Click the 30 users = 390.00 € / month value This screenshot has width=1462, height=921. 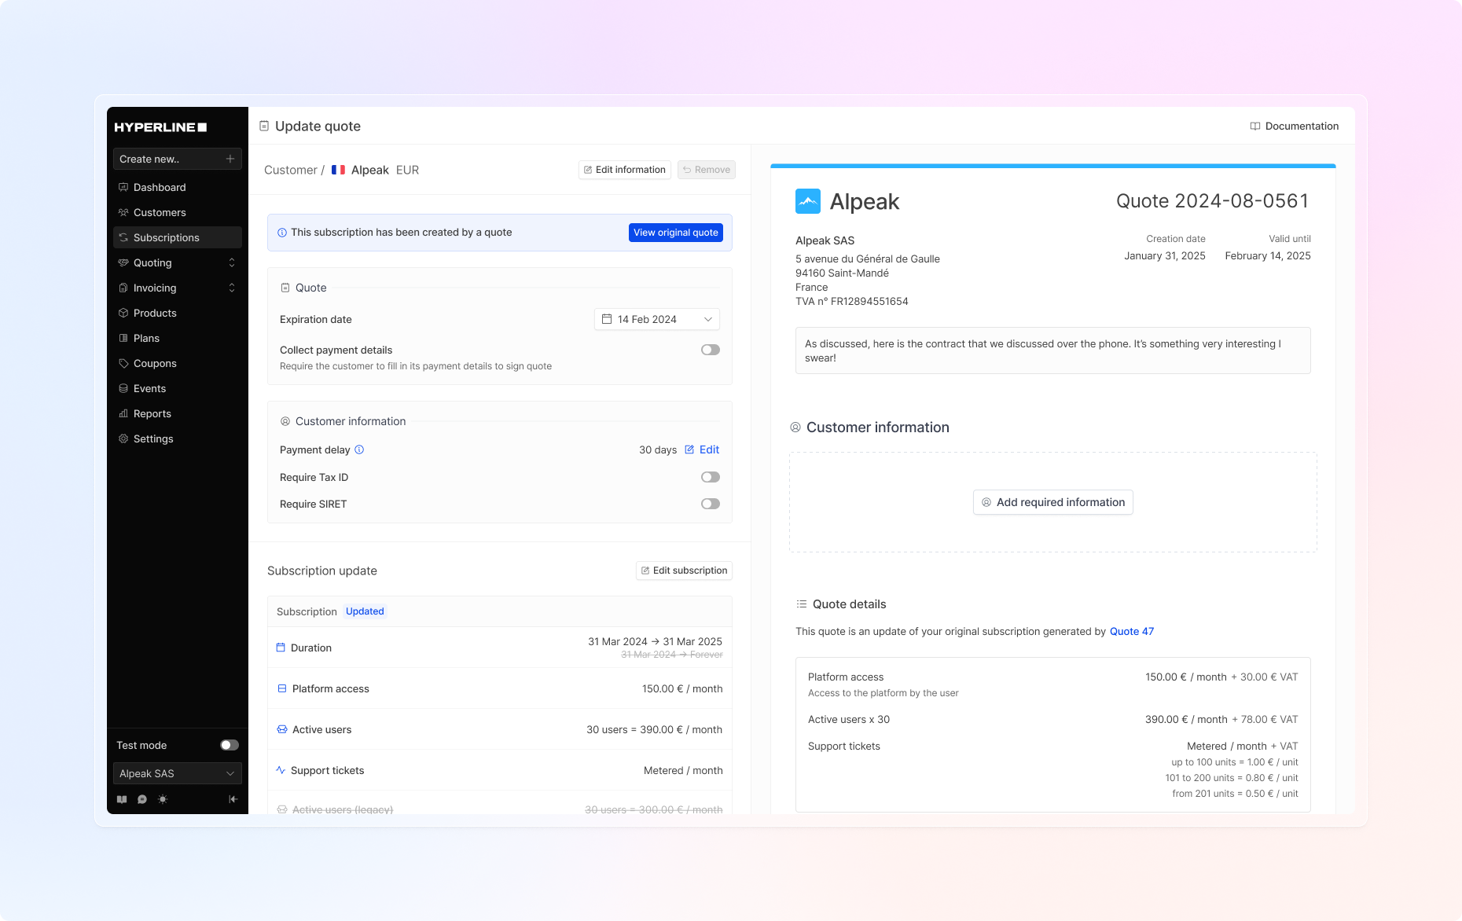point(654,729)
